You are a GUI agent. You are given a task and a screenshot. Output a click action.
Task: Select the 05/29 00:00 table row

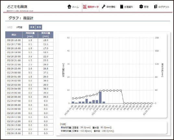(x=29, y=73)
